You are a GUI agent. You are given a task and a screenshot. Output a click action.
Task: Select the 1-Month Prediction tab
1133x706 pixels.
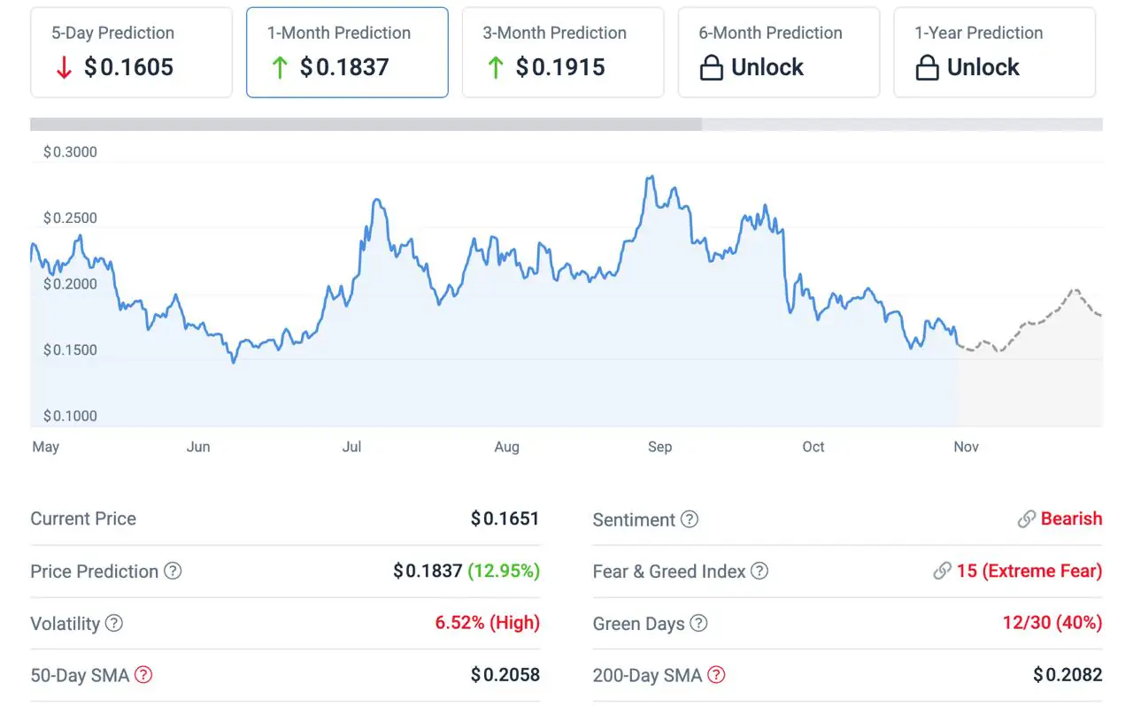point(347,52)
